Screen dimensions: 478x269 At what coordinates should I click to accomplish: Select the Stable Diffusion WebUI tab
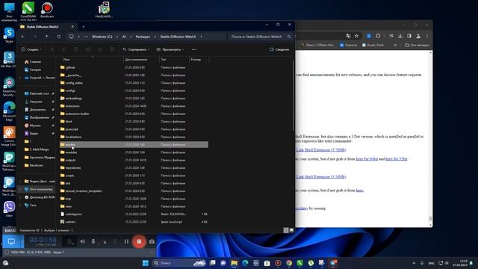(46, 27)
